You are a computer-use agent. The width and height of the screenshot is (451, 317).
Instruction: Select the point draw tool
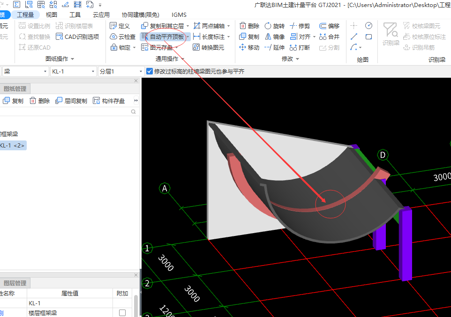[354, 26]
